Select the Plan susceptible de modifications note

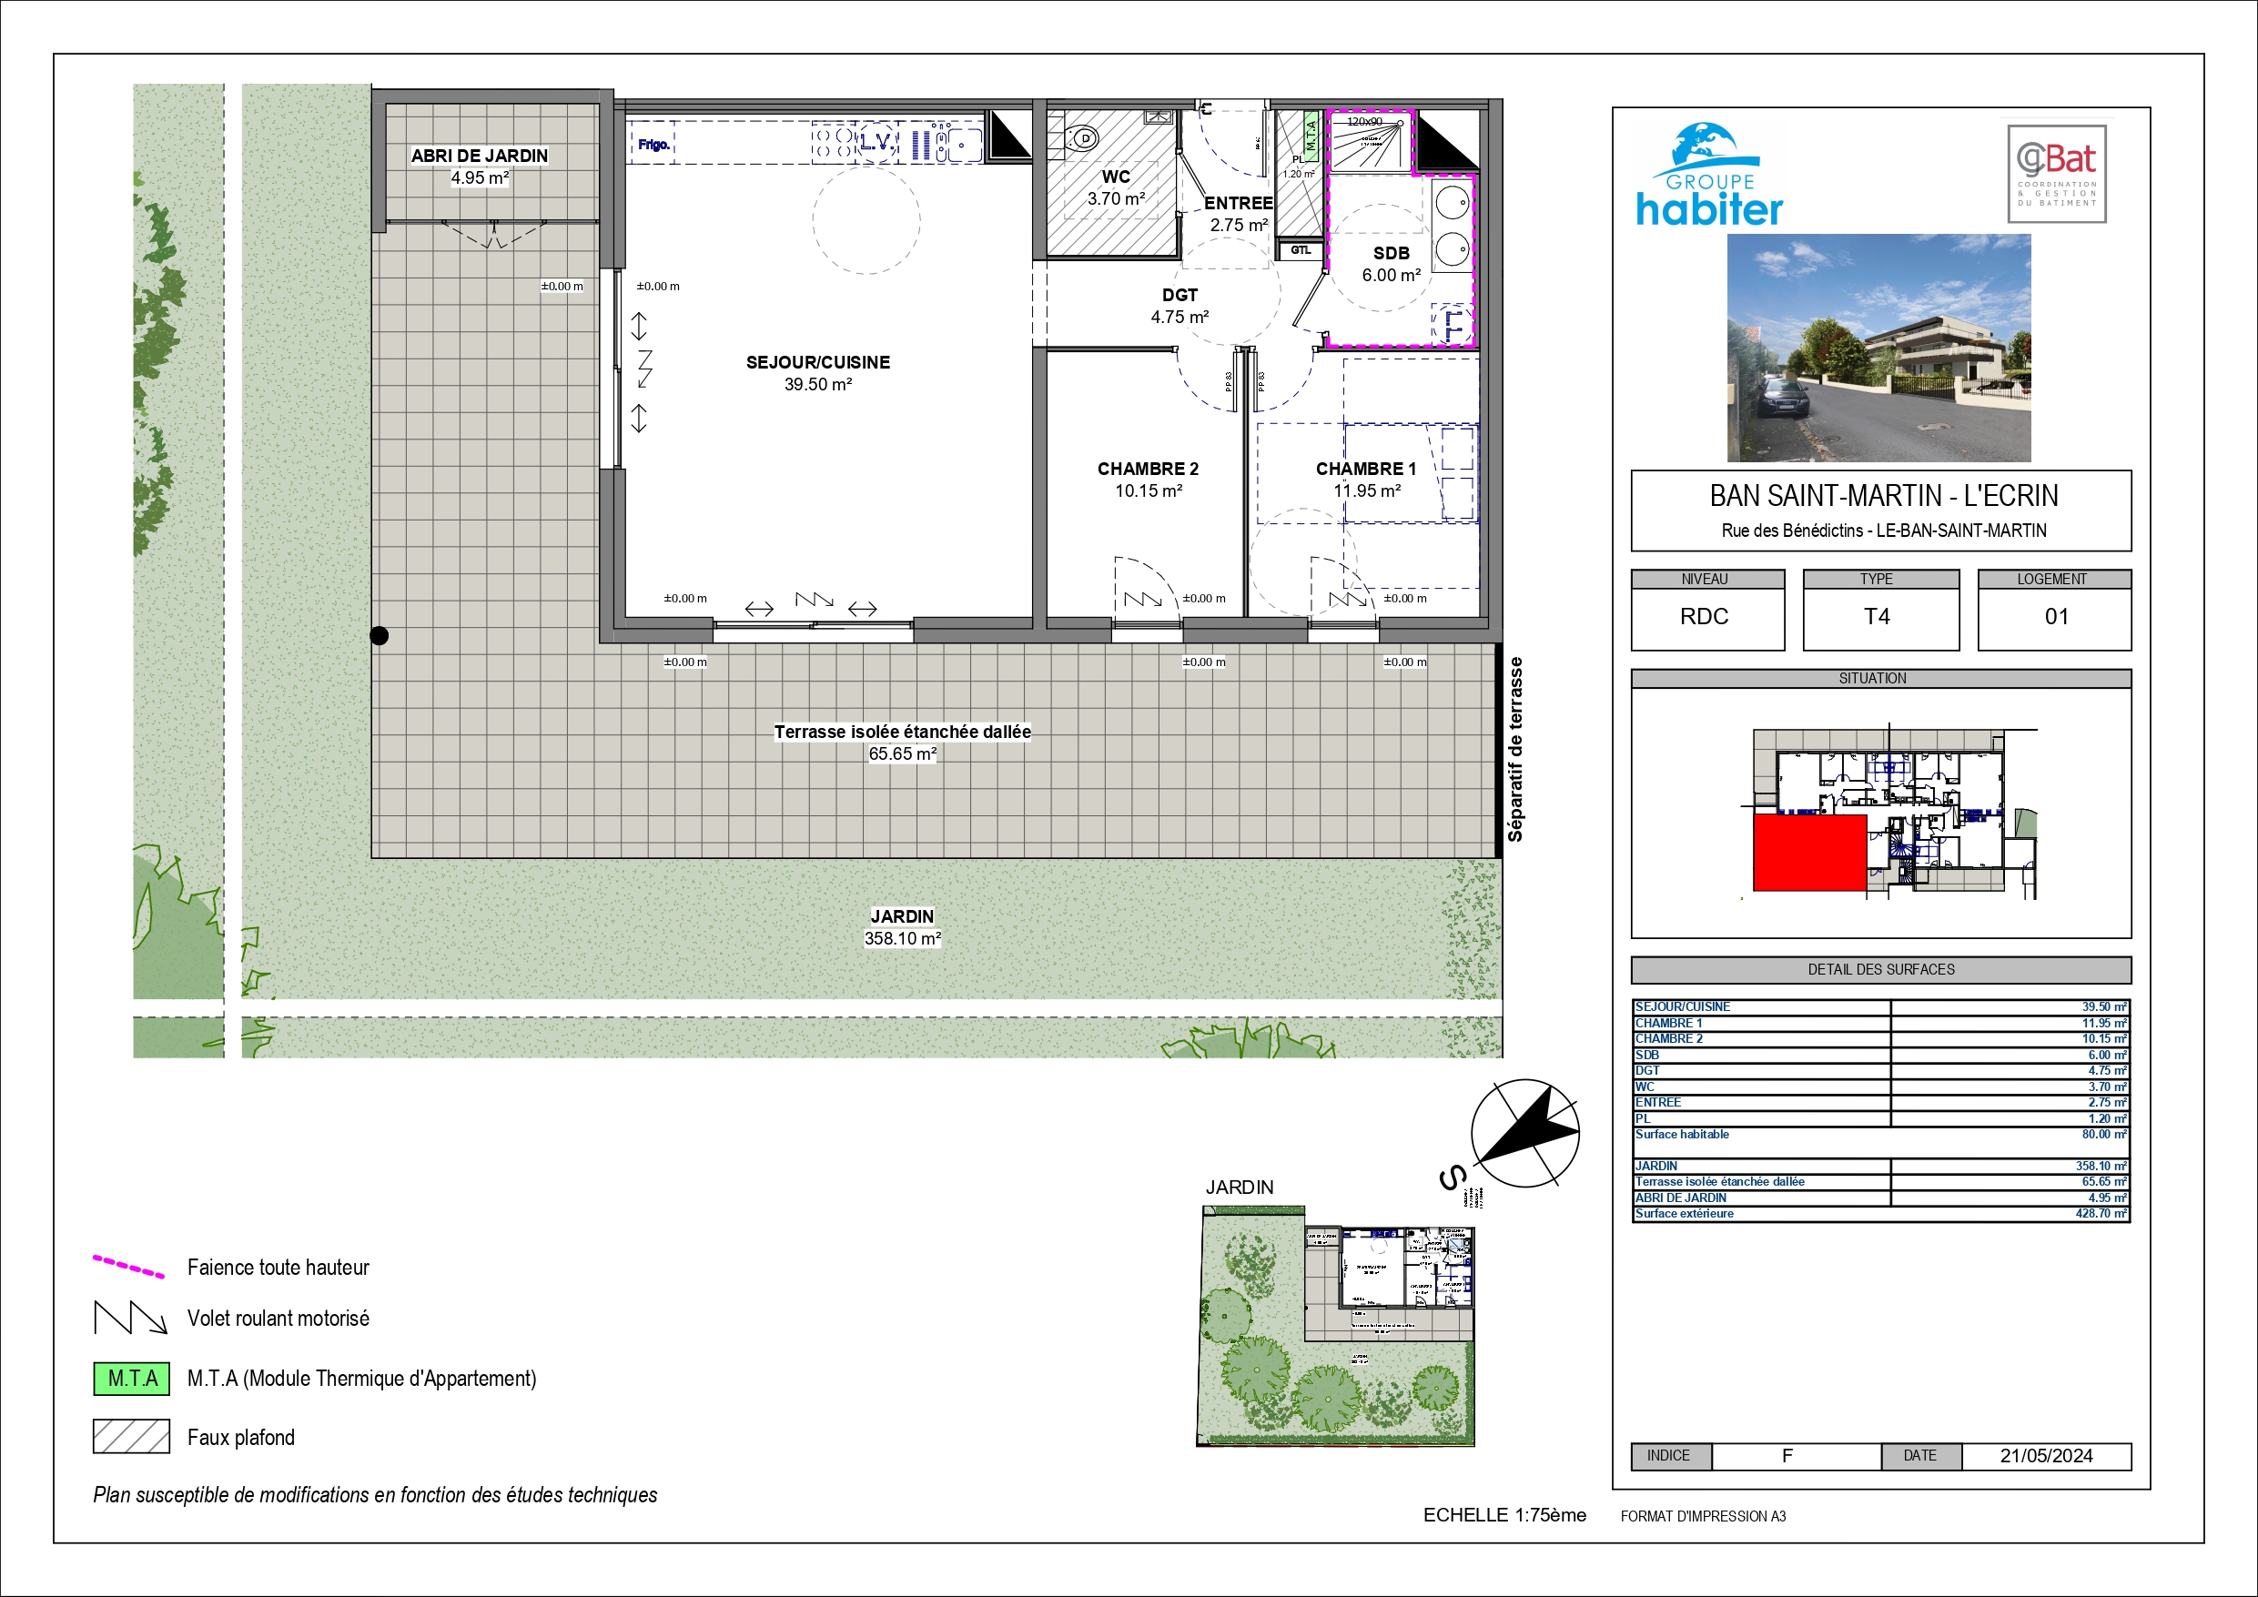pyautogui.click(x=376, y=1495)
